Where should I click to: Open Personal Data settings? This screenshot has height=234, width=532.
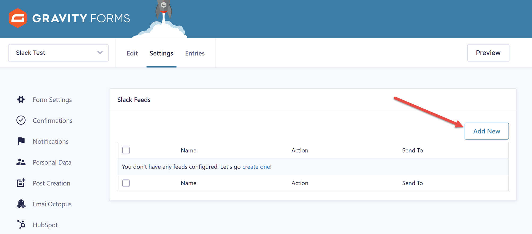point(52,162)
